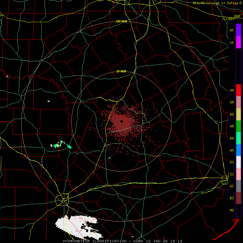Click the RF legend label
243x243 pixels.
point(232,30)
